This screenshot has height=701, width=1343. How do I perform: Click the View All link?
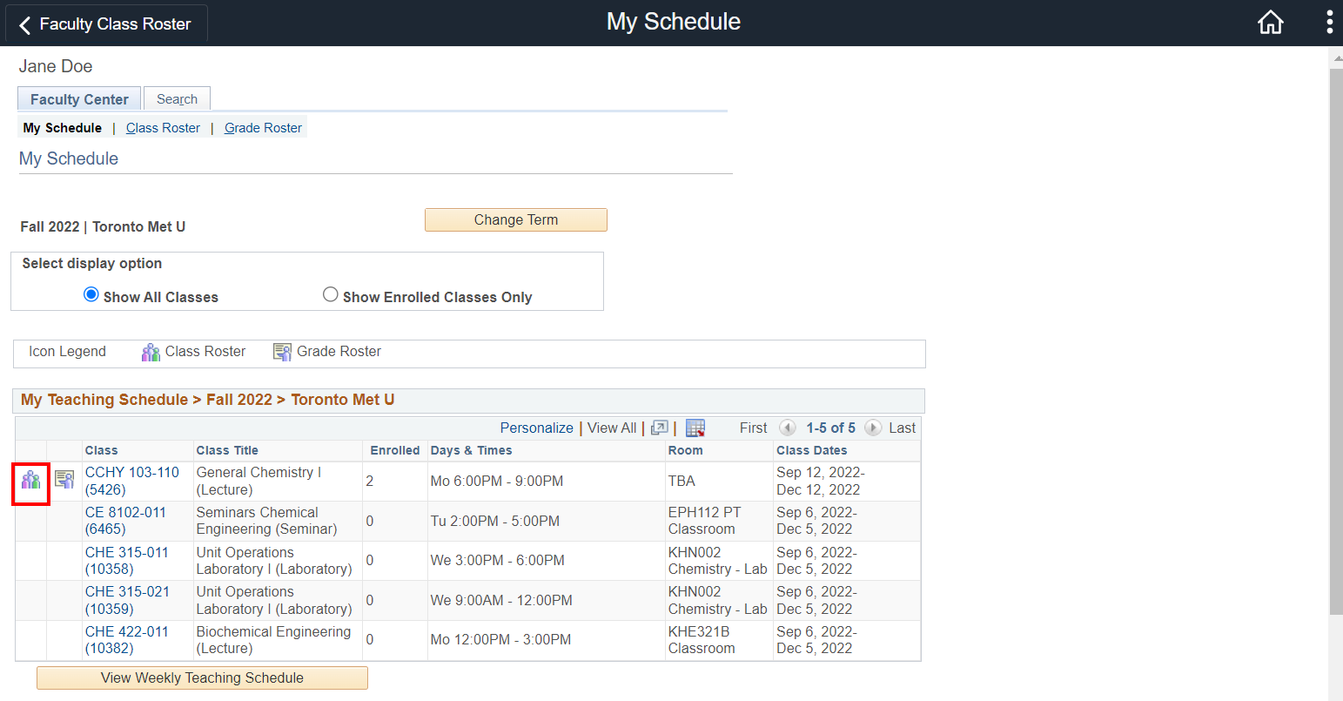point(611,428)
